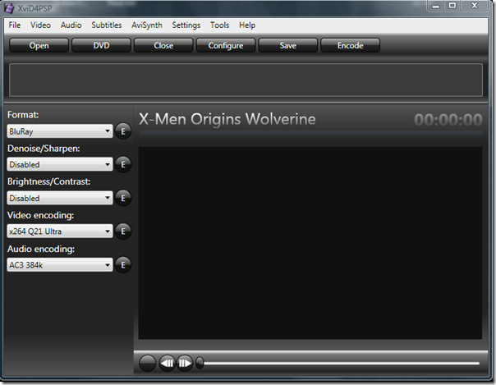Viewport: 496px width, 385px height.
Task: Start encoding with Encode button
Action: tap(350, 45)
